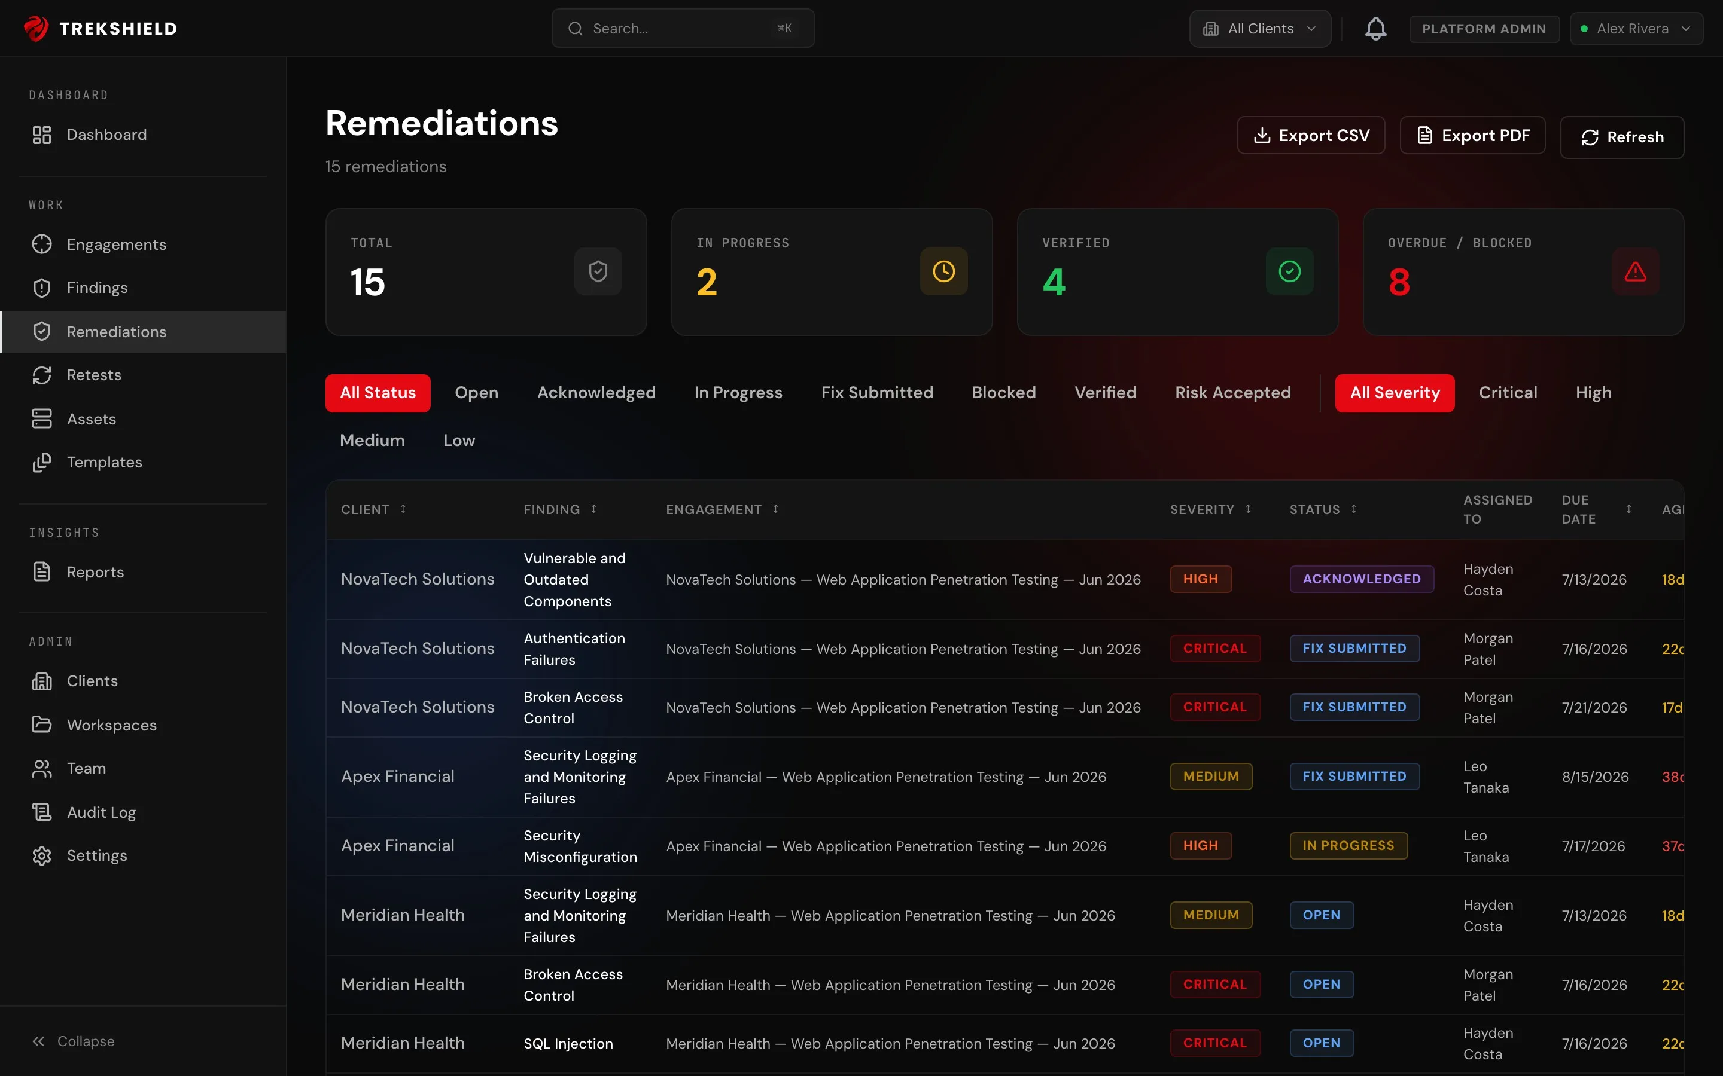
Task: Open Dashboard in the sidebar
Action: click(143, 134)
